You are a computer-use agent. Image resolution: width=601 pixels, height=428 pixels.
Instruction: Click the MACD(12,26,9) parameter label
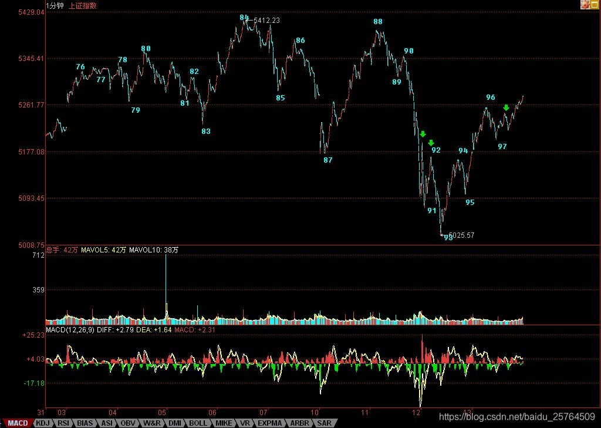tap(70, 329)
